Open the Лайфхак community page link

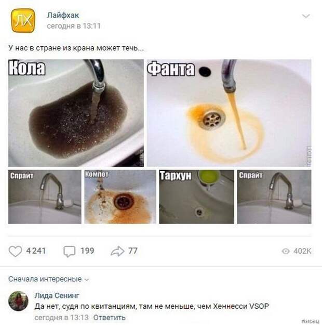point(63,15)
